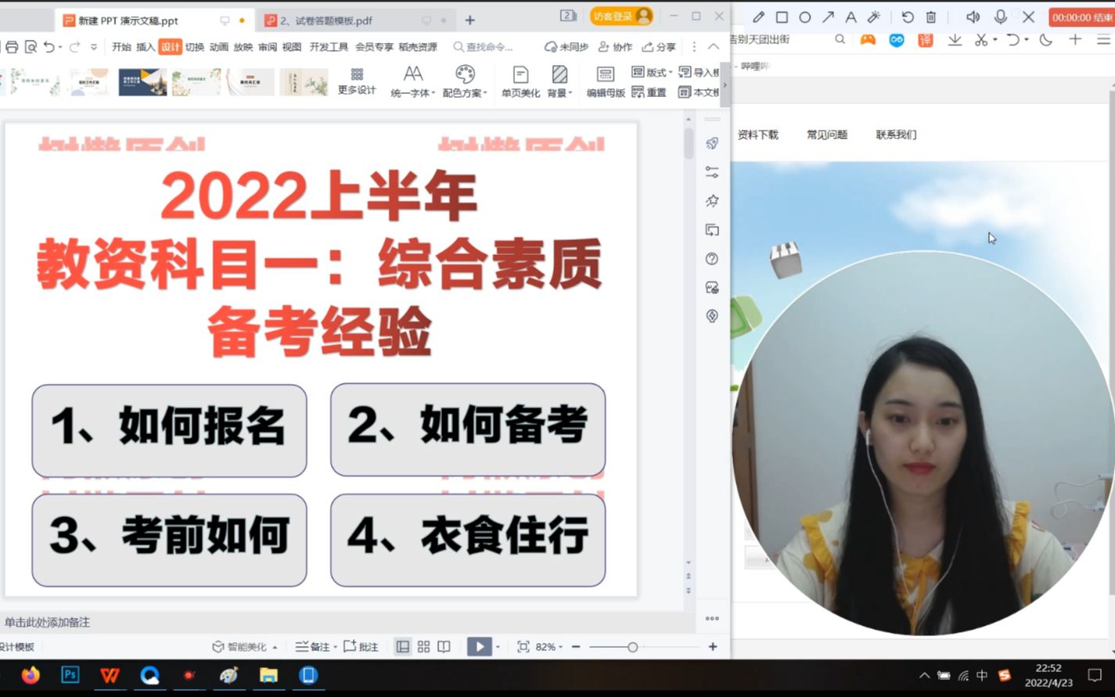Switch to reading view on status bar
Image resolution: width=1115 pixels, height=697 pixels.
(444, 647)
